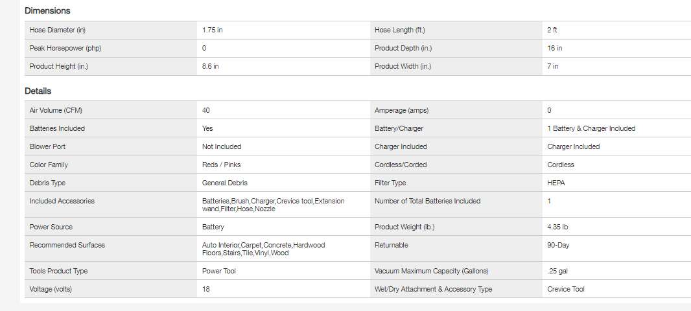Select the Cordless value text
The height and width of the screenshot is (311, 691).
pos(561,165)
